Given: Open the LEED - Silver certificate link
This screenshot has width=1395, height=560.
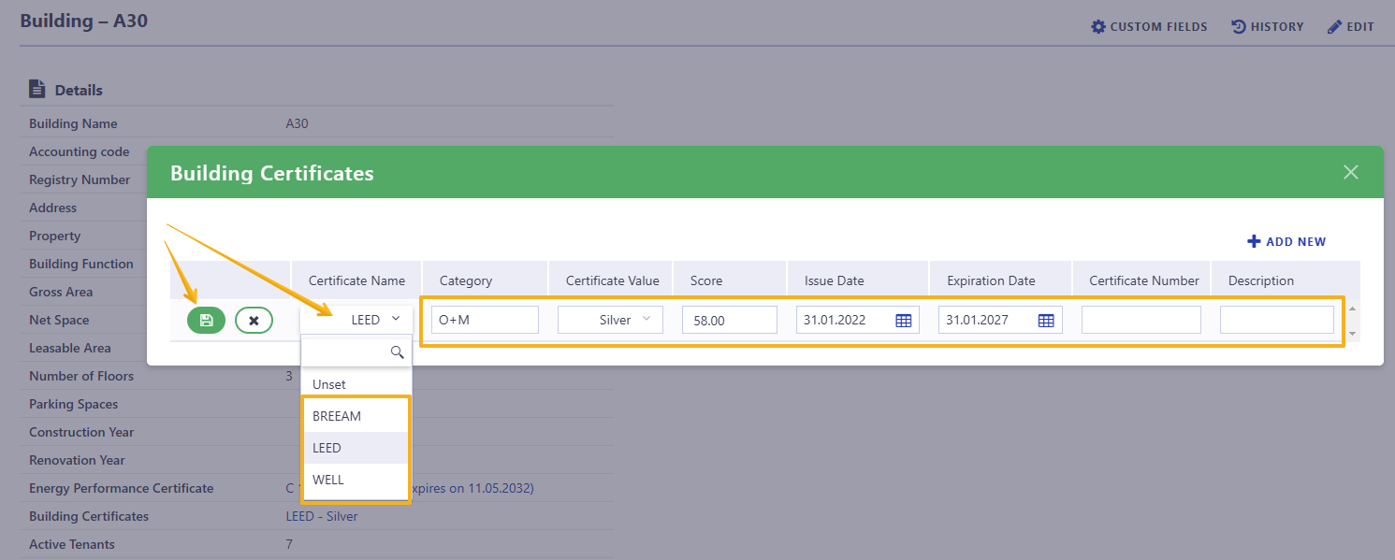Looking at the screenshot, I should 322,516.
